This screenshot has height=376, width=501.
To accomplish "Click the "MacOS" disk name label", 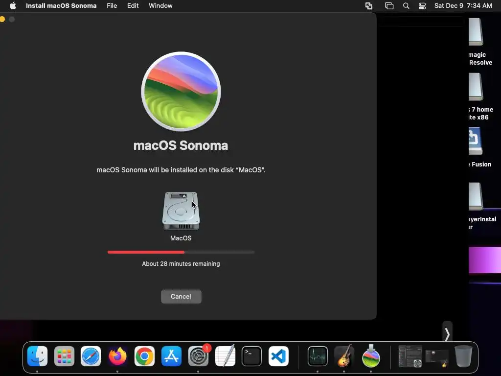I will click(181, 238).
